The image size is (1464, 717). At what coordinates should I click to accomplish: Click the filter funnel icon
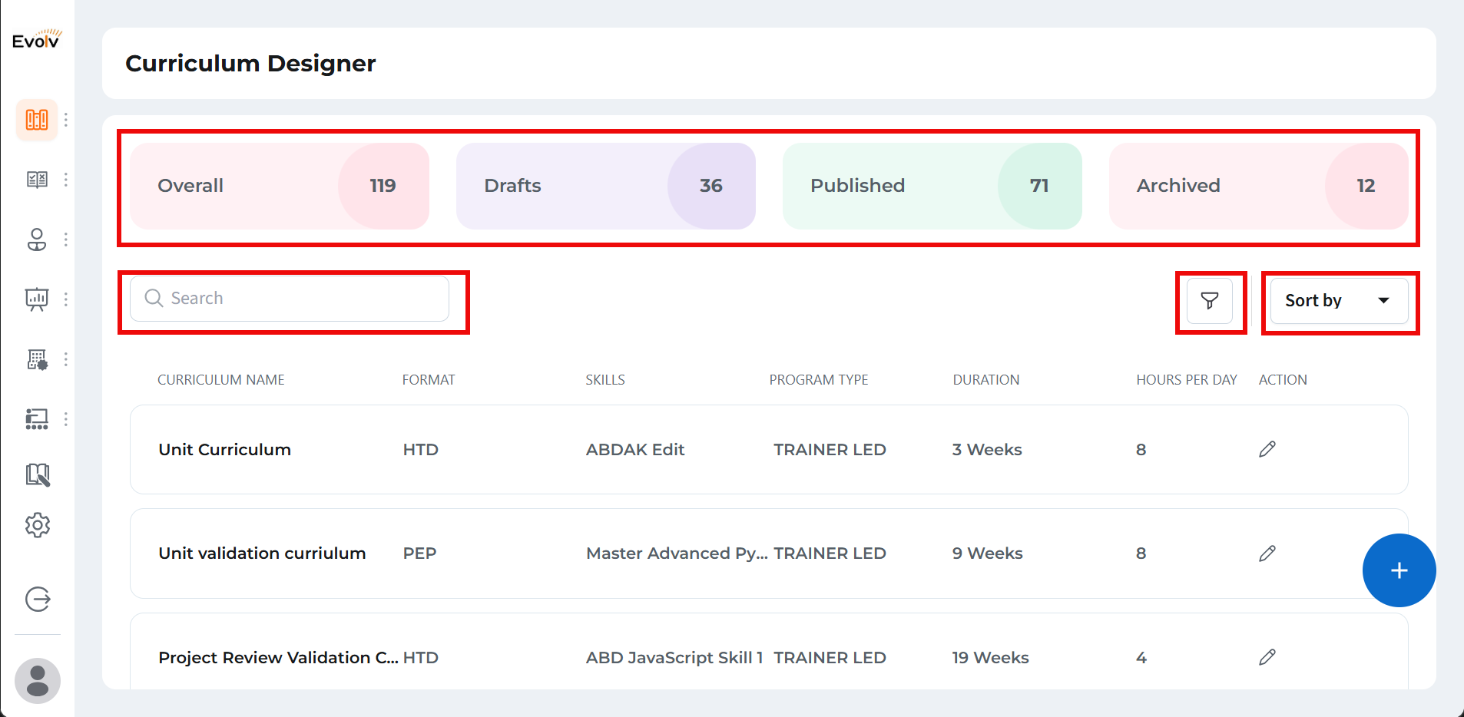tap(1210, 301)
